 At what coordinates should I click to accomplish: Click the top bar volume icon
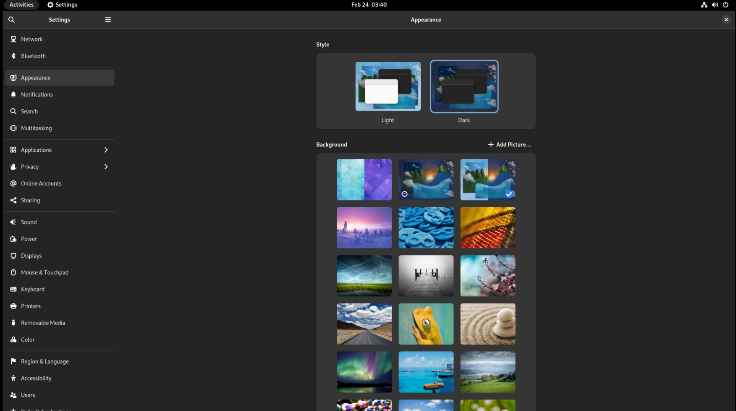point(715,5)
